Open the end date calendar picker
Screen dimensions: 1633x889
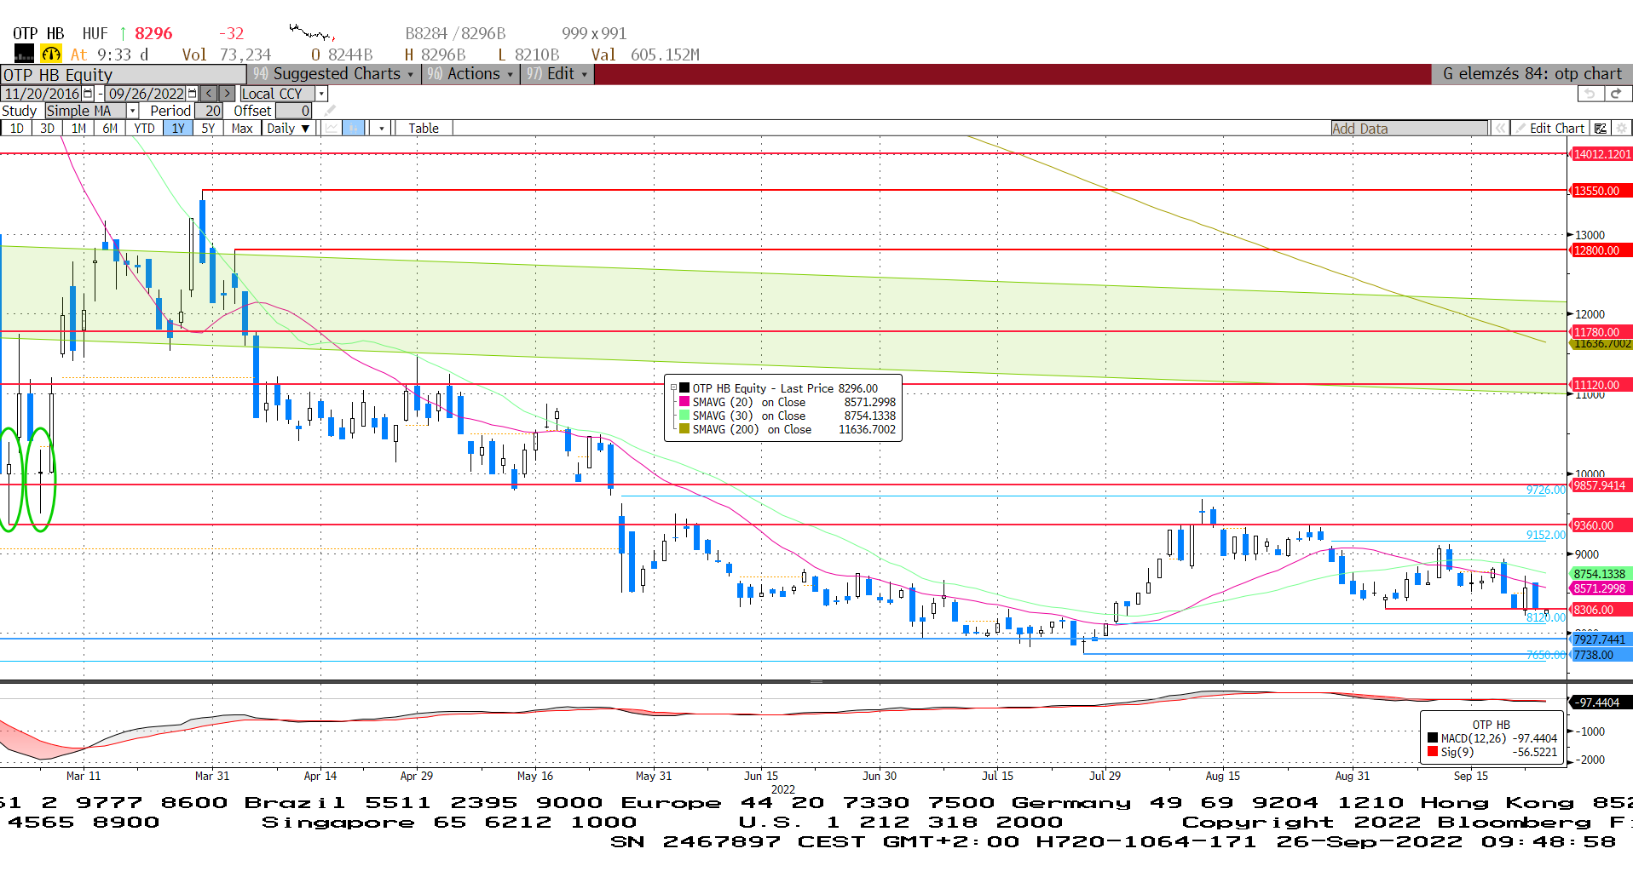coord(192,94)
